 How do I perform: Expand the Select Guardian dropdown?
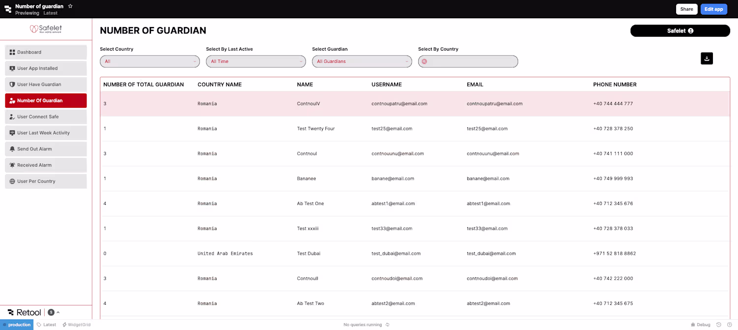pyautogui.click(x=362, y=61)
